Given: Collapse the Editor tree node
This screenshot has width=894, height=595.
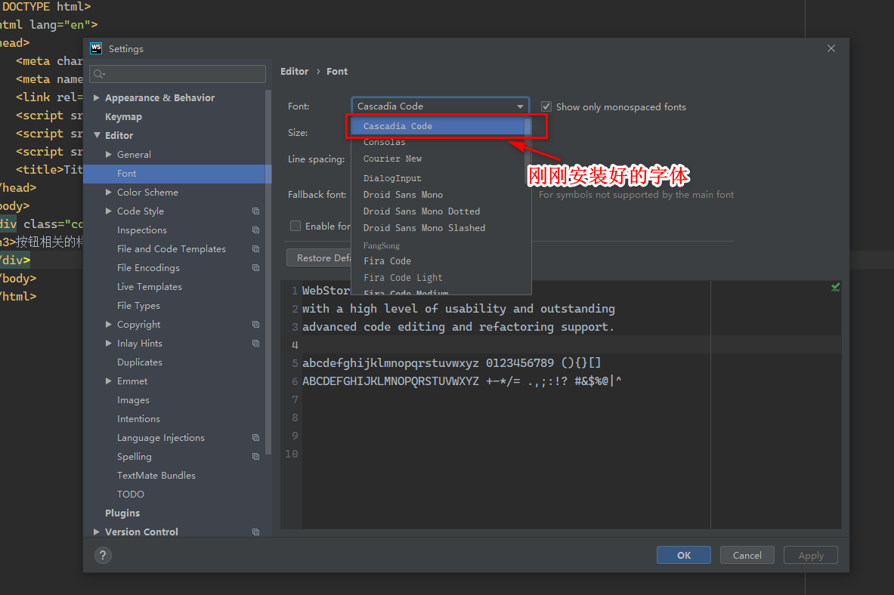Looking at the screenshot, I should pyautogui.click(x=99, y=134).
